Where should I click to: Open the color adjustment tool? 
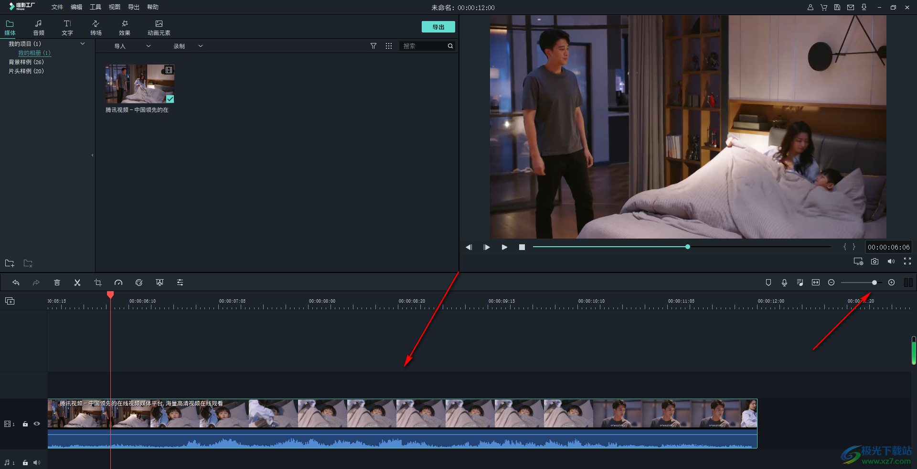click(x=139, y=283)
